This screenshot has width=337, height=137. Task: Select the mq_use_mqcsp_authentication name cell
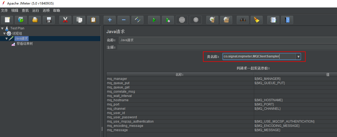click(180, 122)
